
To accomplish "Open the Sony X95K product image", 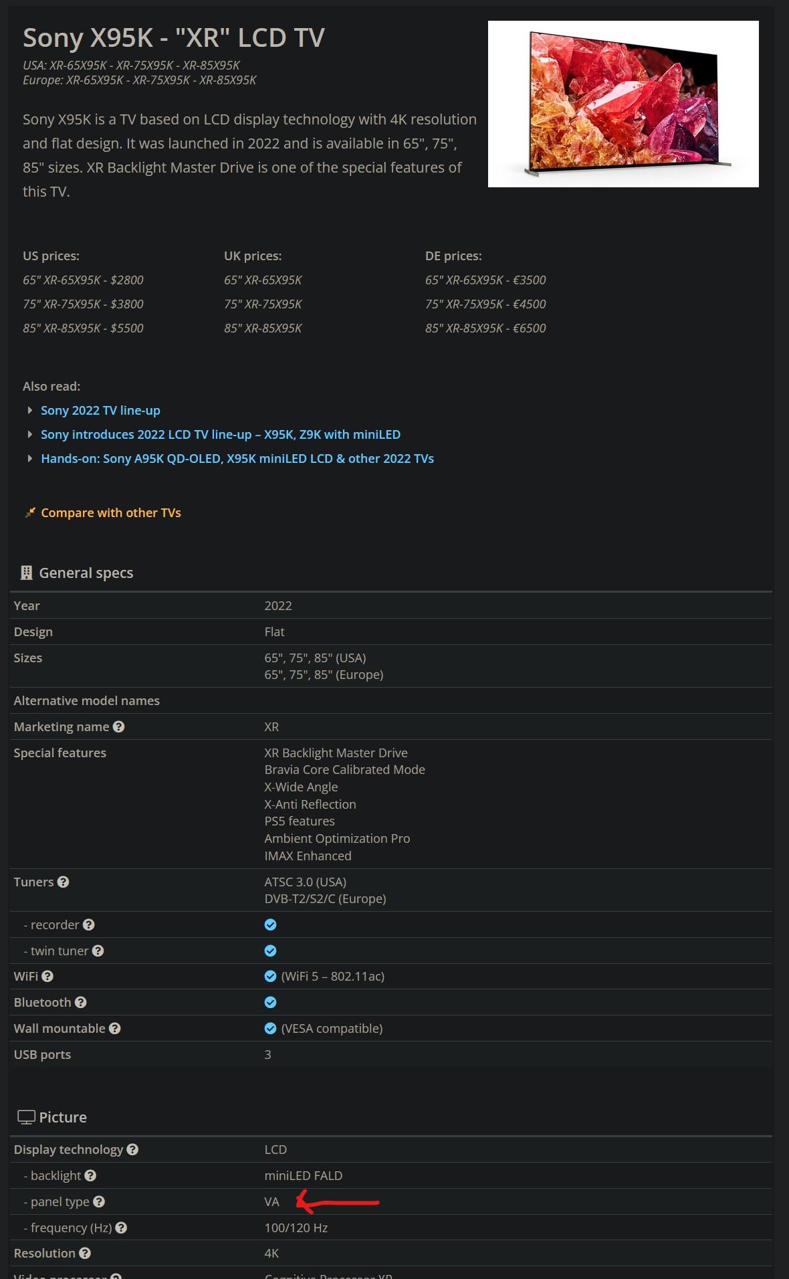I will point(623,104).
